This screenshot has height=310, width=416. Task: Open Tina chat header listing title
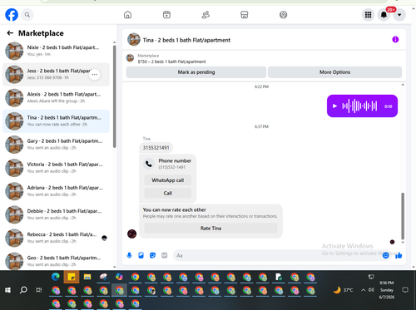pyautogui.click(x=186, y=40)
